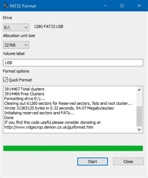Image resolution: width=148 pixels, height=178 pixels.
Task: Click the log output scrollbar thumb
Action: 139,116
